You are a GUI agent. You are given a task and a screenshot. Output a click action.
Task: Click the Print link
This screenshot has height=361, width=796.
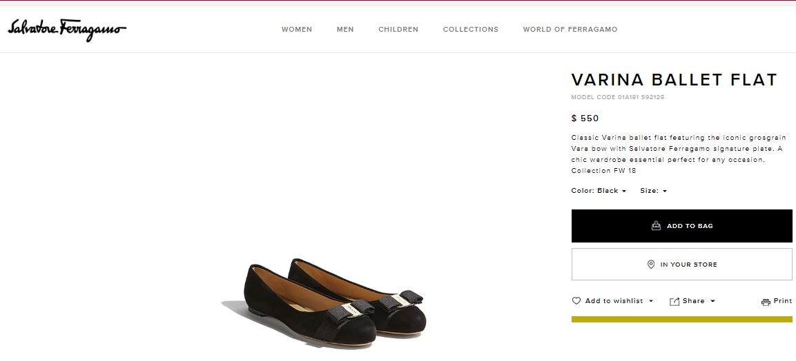[782, 301]
